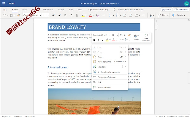Open Translate submenu arrow
Viewport: 190px width, 118px height.
tap(125, 67)
